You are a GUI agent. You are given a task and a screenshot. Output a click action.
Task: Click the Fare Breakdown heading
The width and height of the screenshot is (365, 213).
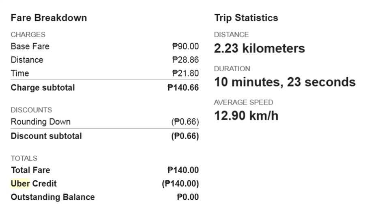(49, 18)
